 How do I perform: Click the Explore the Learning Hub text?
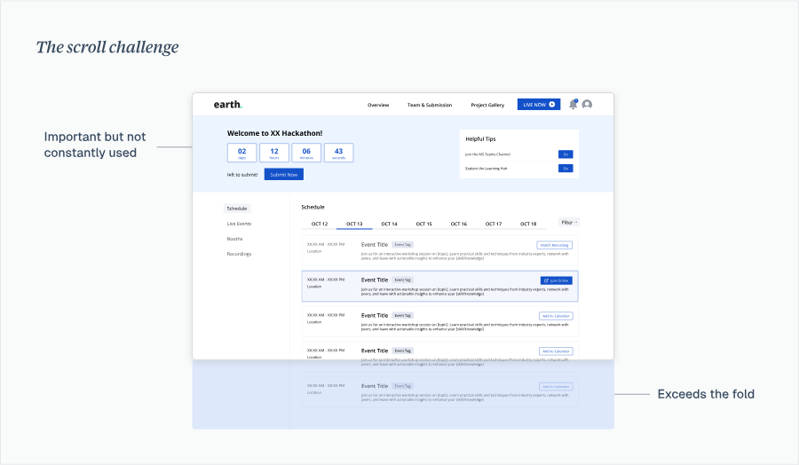click(487, 168)
